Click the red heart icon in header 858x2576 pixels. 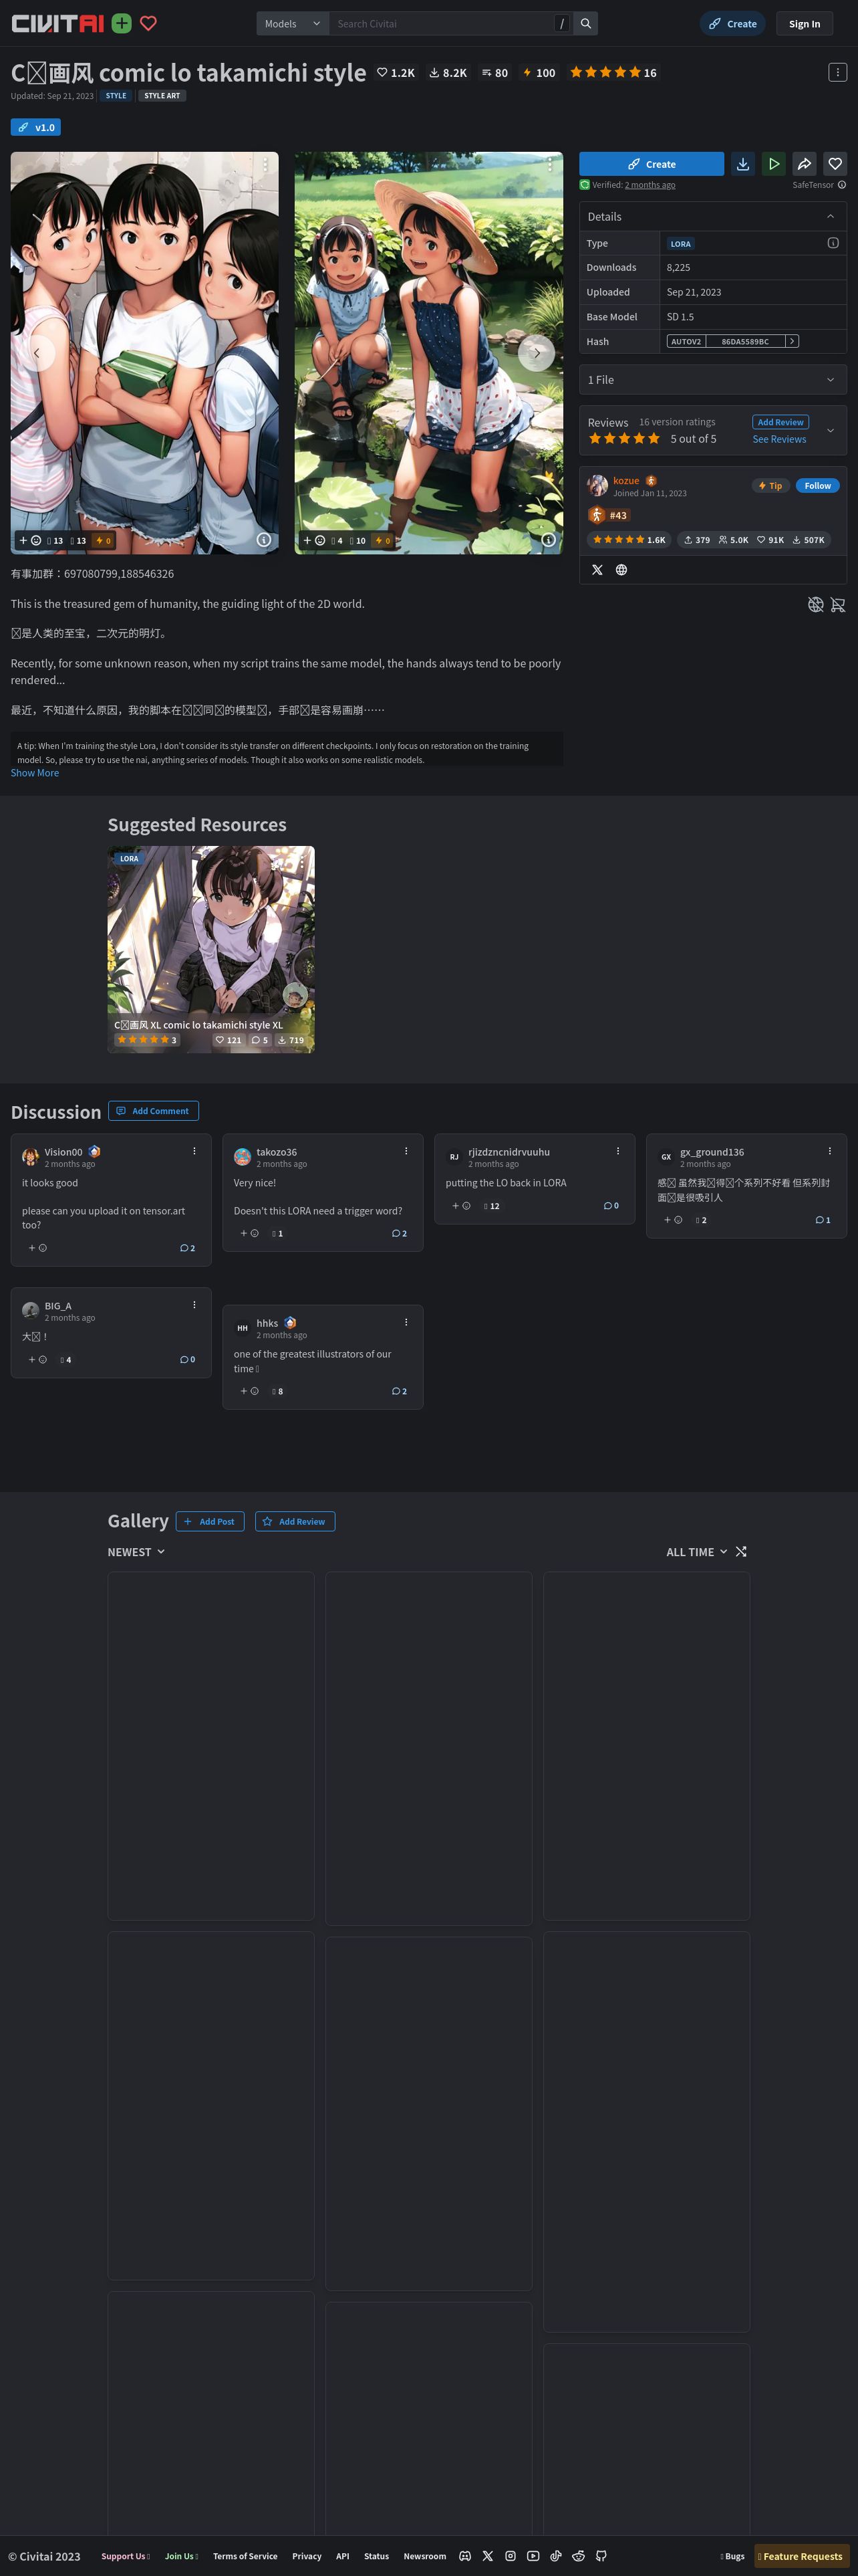coord(148,23)
